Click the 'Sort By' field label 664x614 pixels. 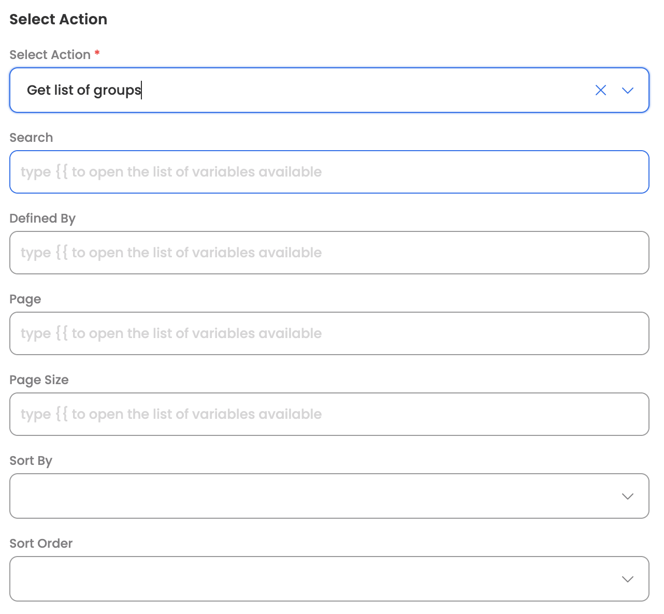(31, 461)
